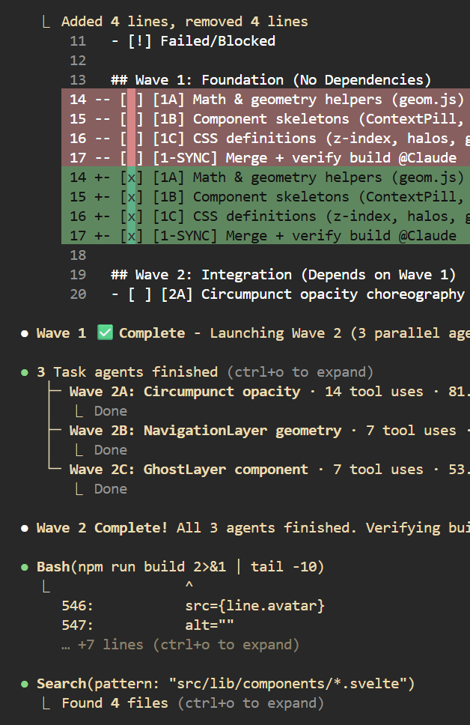This screenshot has width=470, height=725.
Task: Select 'Wave 2A: Circumpunct opacity' task row
Action: [x=269, y=392]
